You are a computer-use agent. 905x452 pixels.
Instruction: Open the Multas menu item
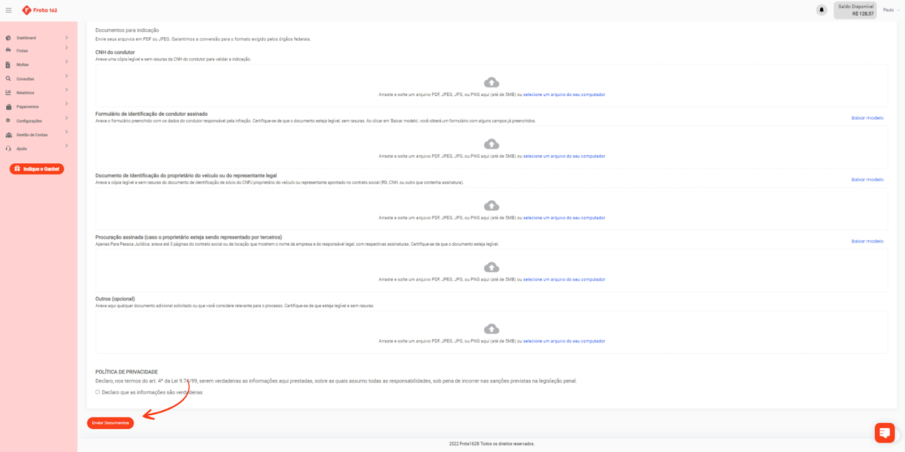click(23, 65)
